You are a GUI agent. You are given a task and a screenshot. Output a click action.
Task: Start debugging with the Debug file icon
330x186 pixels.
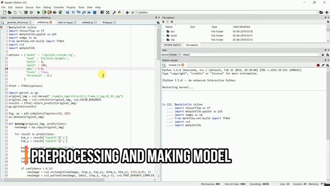tap(68, 12)
